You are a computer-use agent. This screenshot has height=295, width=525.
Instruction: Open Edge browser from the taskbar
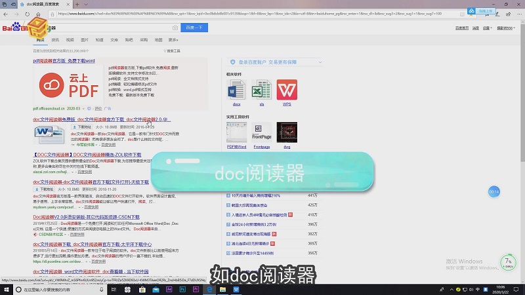coord(211,289)
